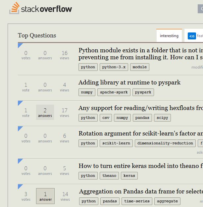Click '5 views' on the keras question
The image size is (203, 207).
click(65, 171)
